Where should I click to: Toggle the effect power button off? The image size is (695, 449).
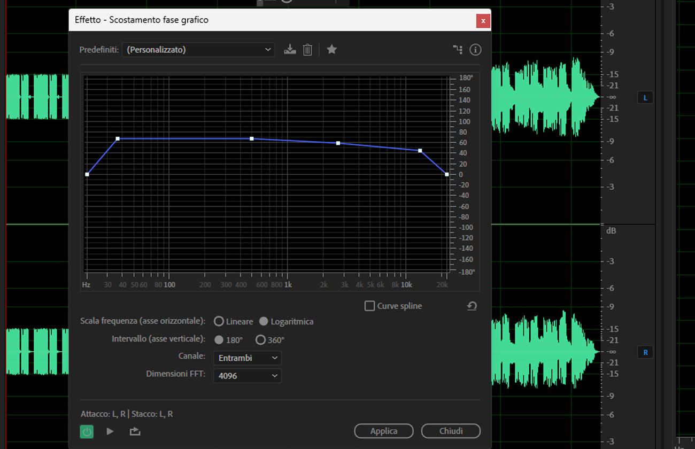(x=87, y=431)
